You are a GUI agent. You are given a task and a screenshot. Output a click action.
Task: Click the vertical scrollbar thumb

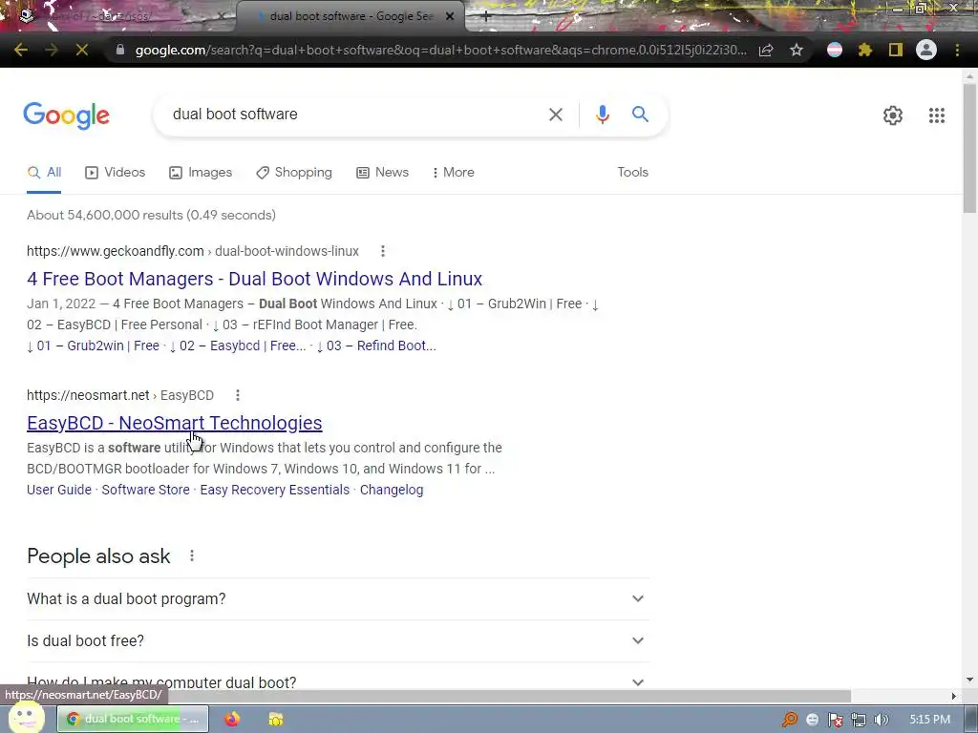(969, 148)
